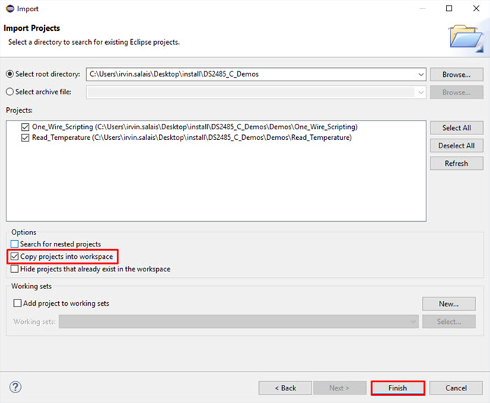Click Browse next to archive file
The width and height of the screenshot is (490, 403).
(x=456, y=92)
